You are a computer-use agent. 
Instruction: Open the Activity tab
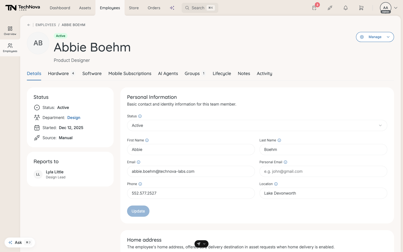coord(264,73)
